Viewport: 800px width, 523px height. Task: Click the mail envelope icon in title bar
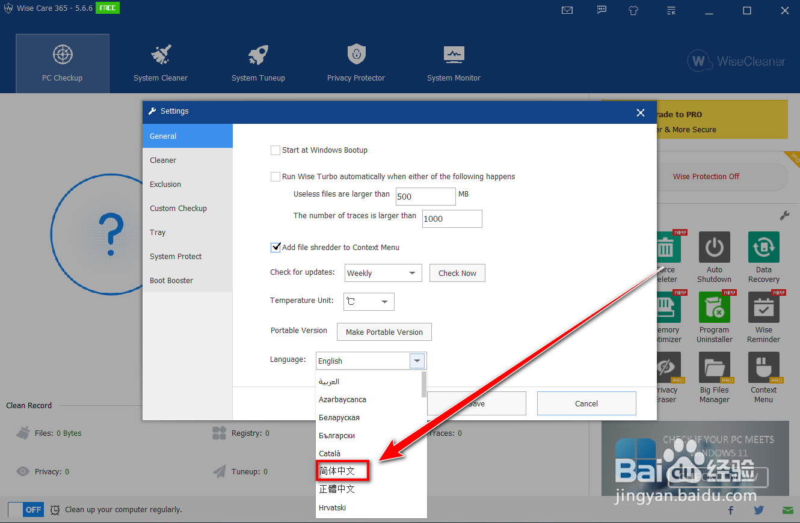pyautogui.click(x=567, y=10)
